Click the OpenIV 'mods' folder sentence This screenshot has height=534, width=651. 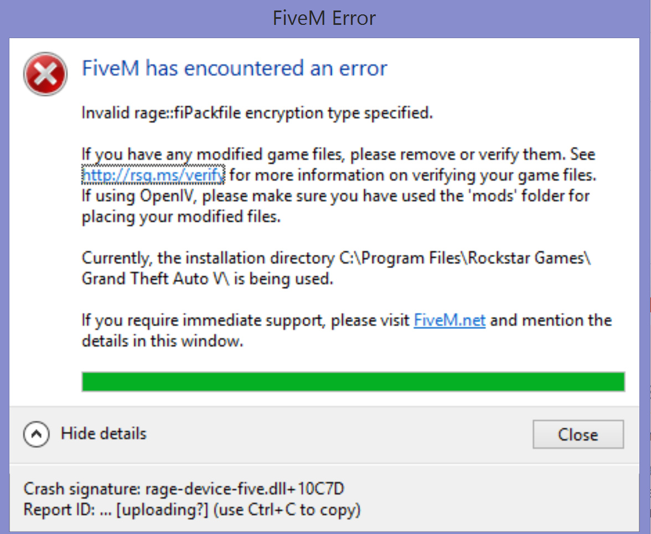coord(335,196)
